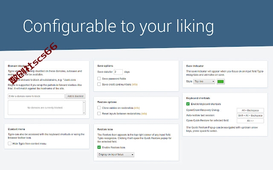273x170 pixels.
Task: Expand the Display on input focus dropdown
Action: click(x=116, y=155)
